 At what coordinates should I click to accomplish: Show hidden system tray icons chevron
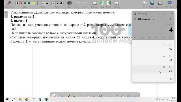[153, 99]
